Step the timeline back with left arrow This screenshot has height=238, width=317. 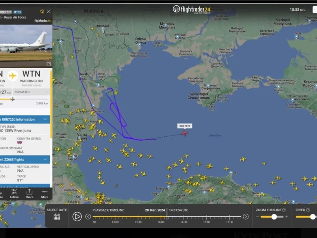88,217
